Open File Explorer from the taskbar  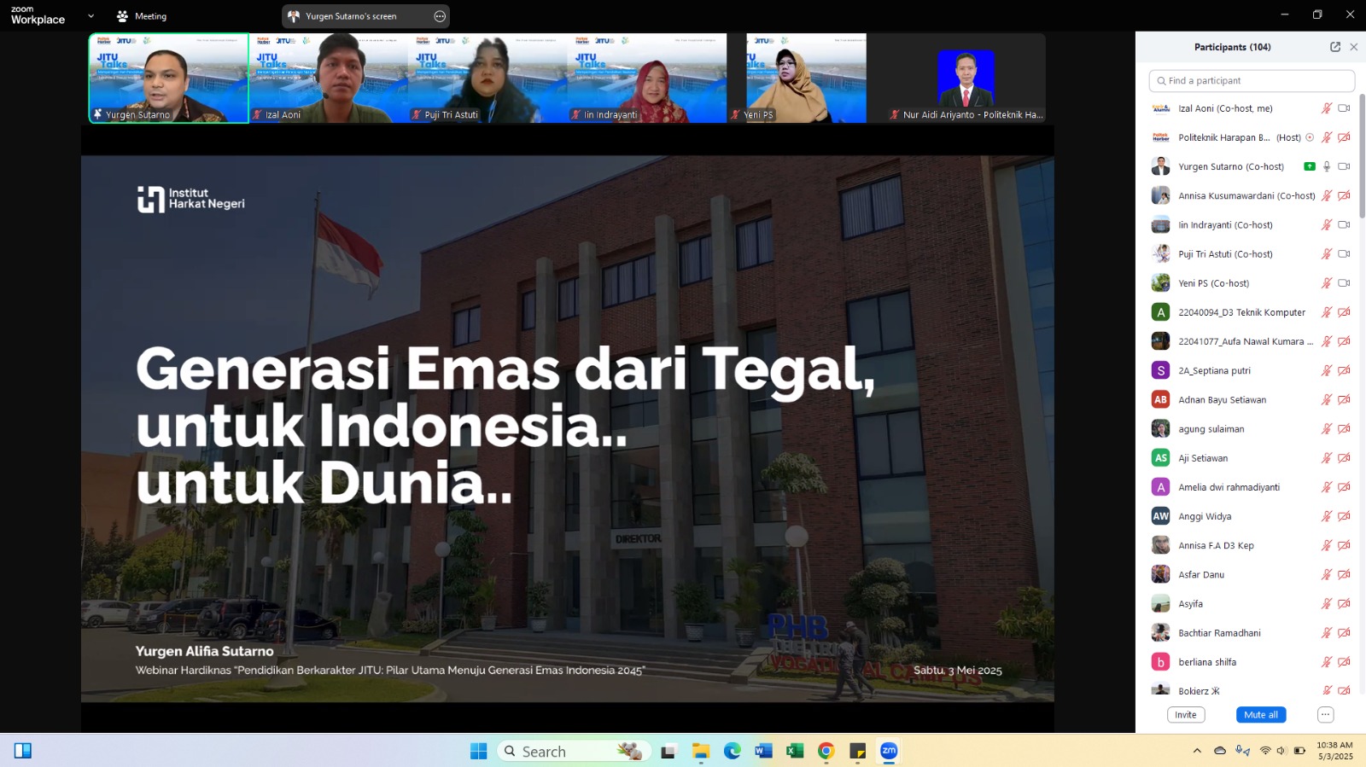[701, 751]
